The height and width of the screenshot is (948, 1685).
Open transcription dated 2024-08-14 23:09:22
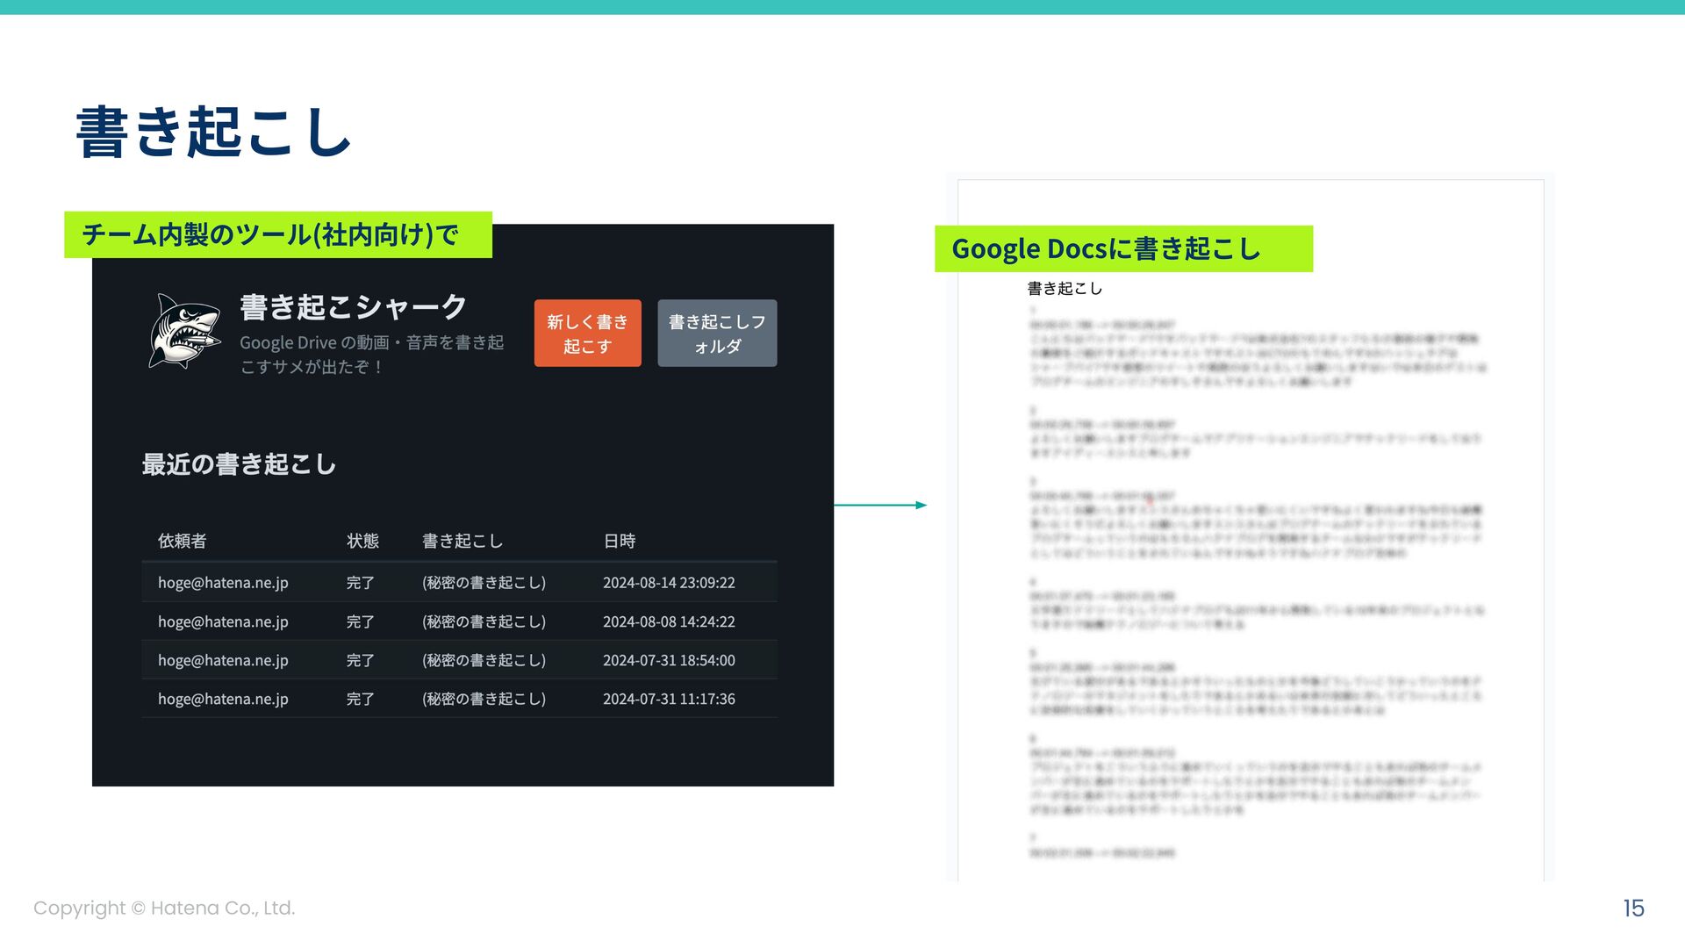coord(668,583)
